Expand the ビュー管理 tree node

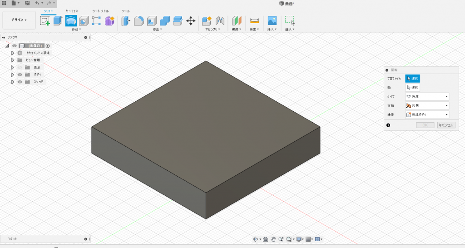pyautogui.click(x=12, y=60)
